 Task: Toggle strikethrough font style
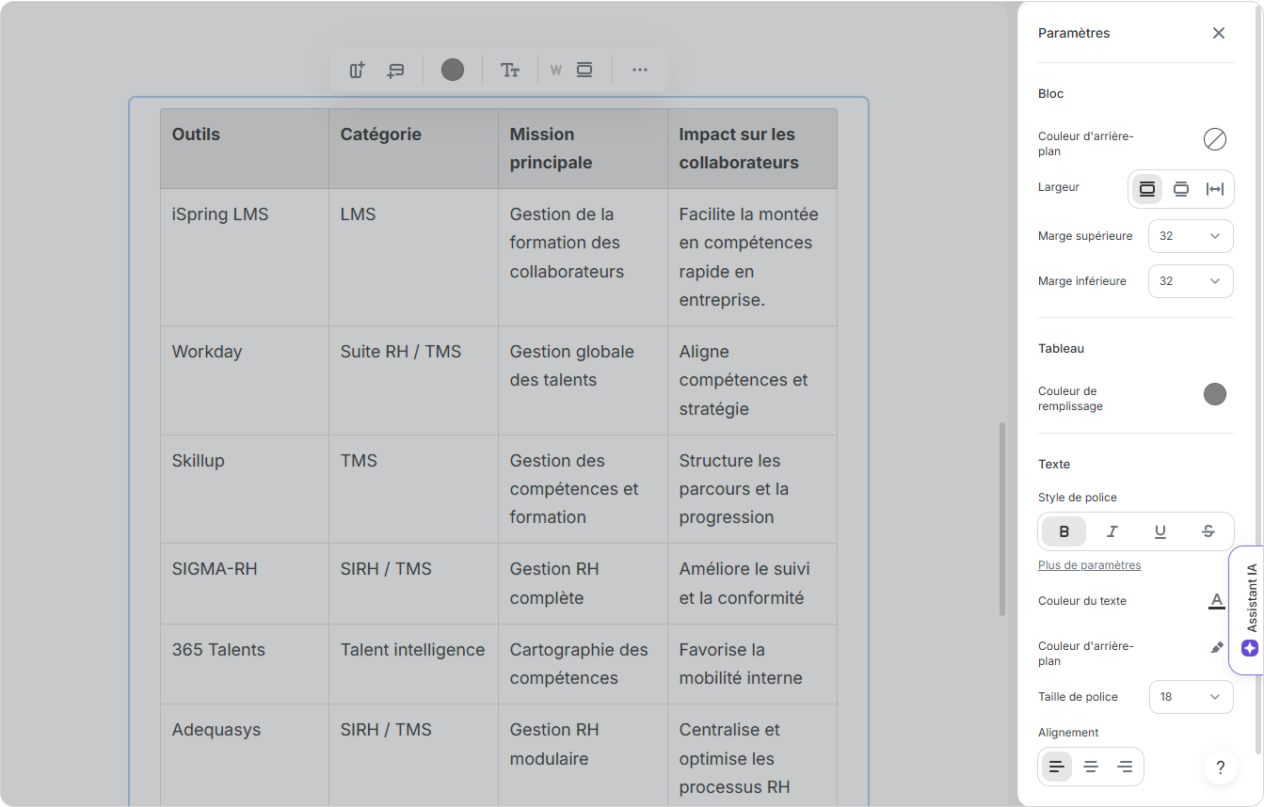click(1208, 531)
